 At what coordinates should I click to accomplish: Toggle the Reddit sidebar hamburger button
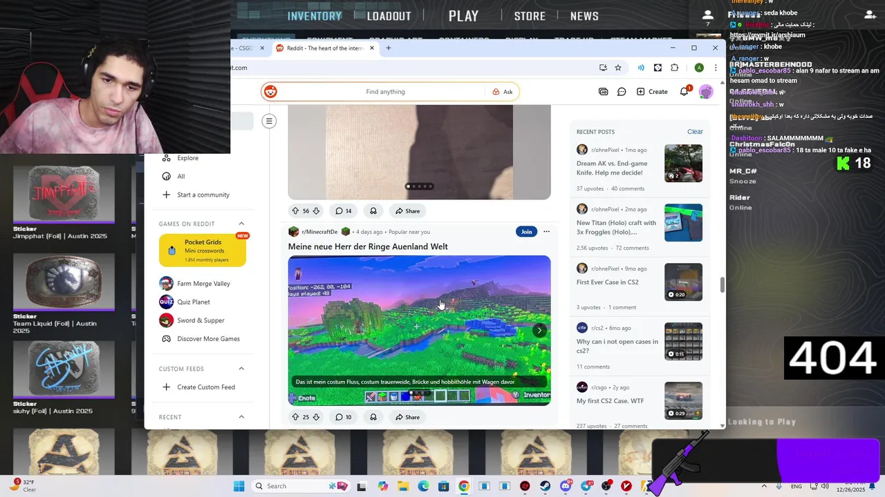pos(269,121)
